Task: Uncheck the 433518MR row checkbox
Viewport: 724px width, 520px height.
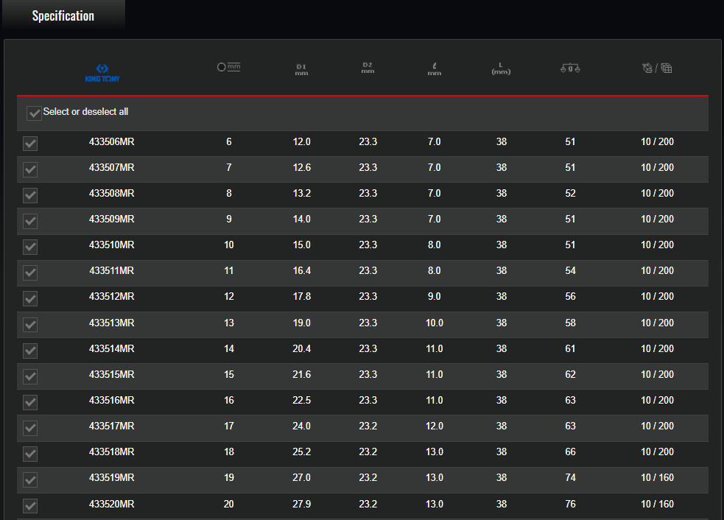Action: [x=30, y=454]
